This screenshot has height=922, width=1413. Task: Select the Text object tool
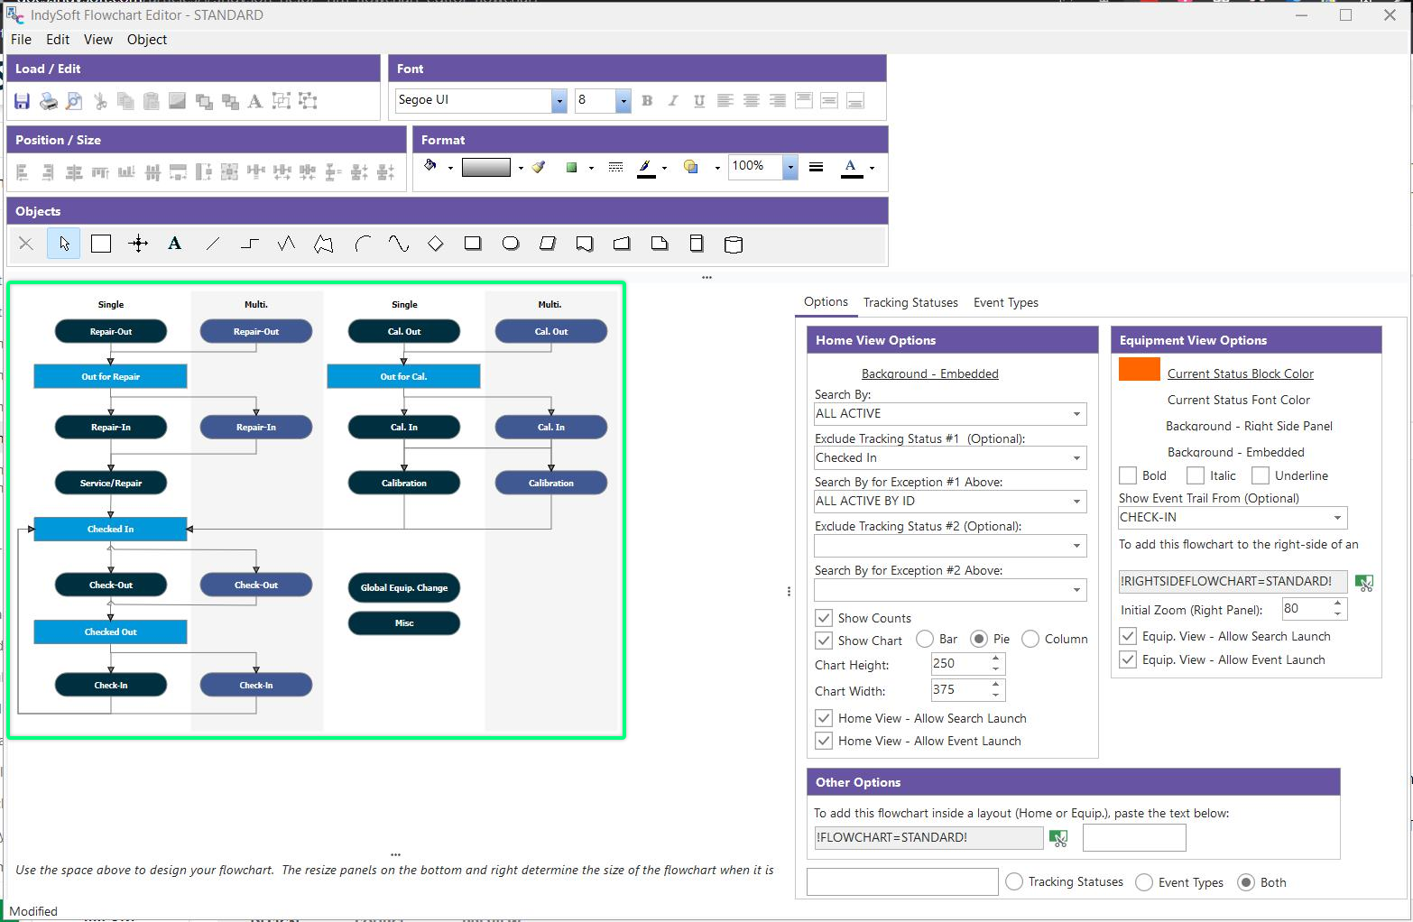pos(175,244)
